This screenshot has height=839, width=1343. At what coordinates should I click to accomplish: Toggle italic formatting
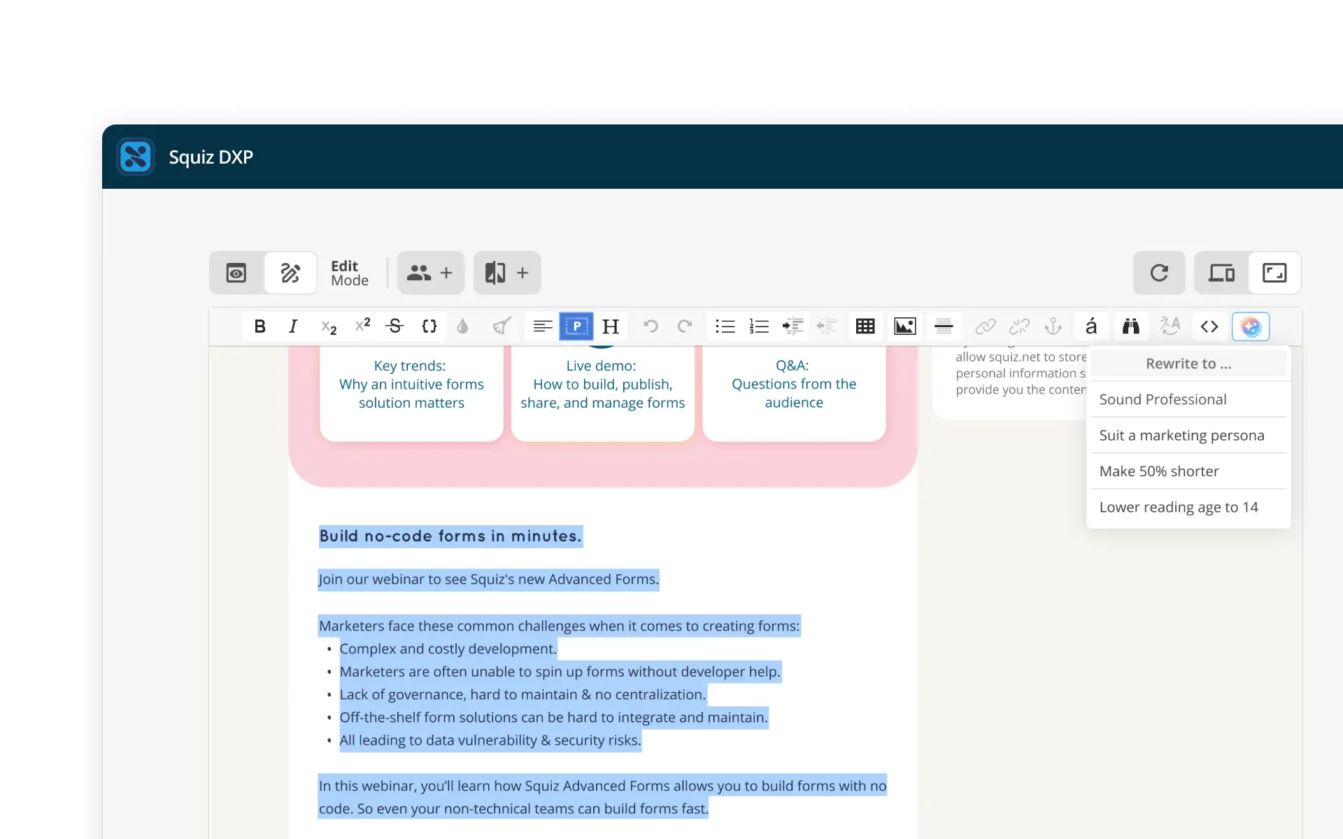293,327
